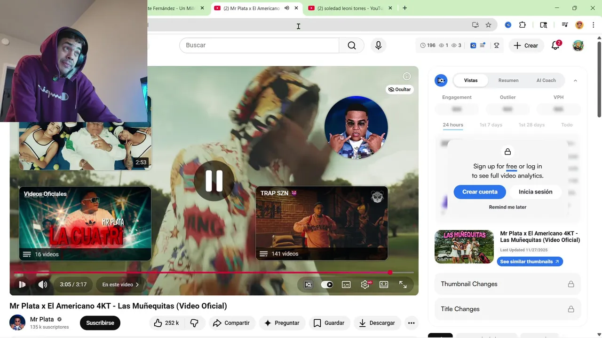Select the 1st 28 days range
Viewport: 602px width, 338px height.
pyautogui.click(x=531, y=125)
